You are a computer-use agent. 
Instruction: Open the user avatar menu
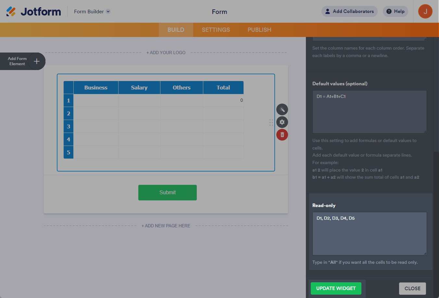click(x=425, y=11)
